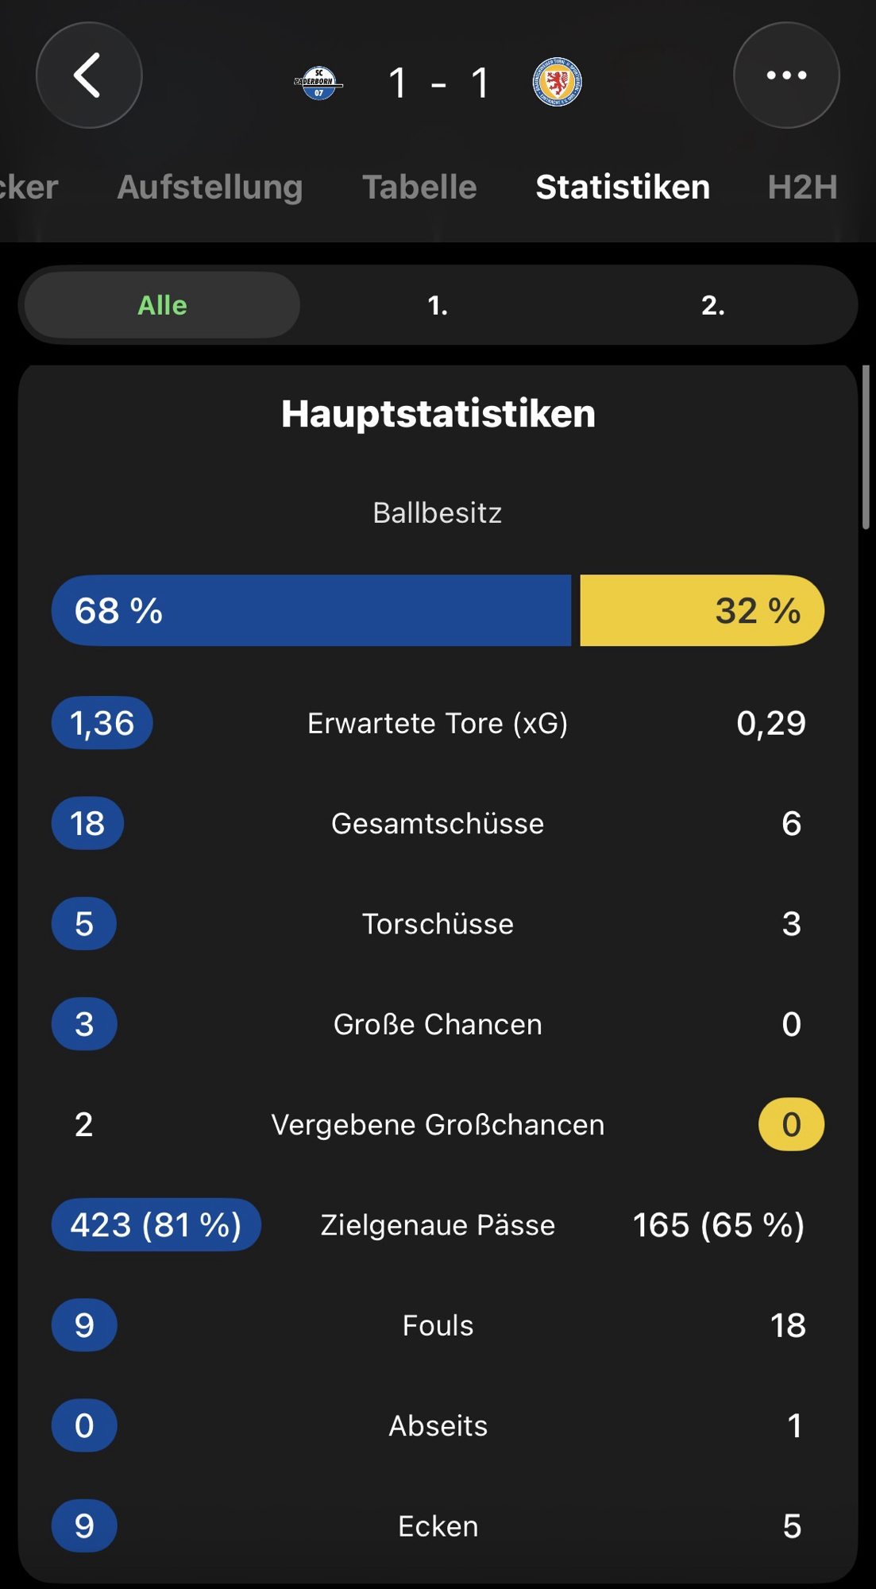Select the Alle period filter

(162, 305)
